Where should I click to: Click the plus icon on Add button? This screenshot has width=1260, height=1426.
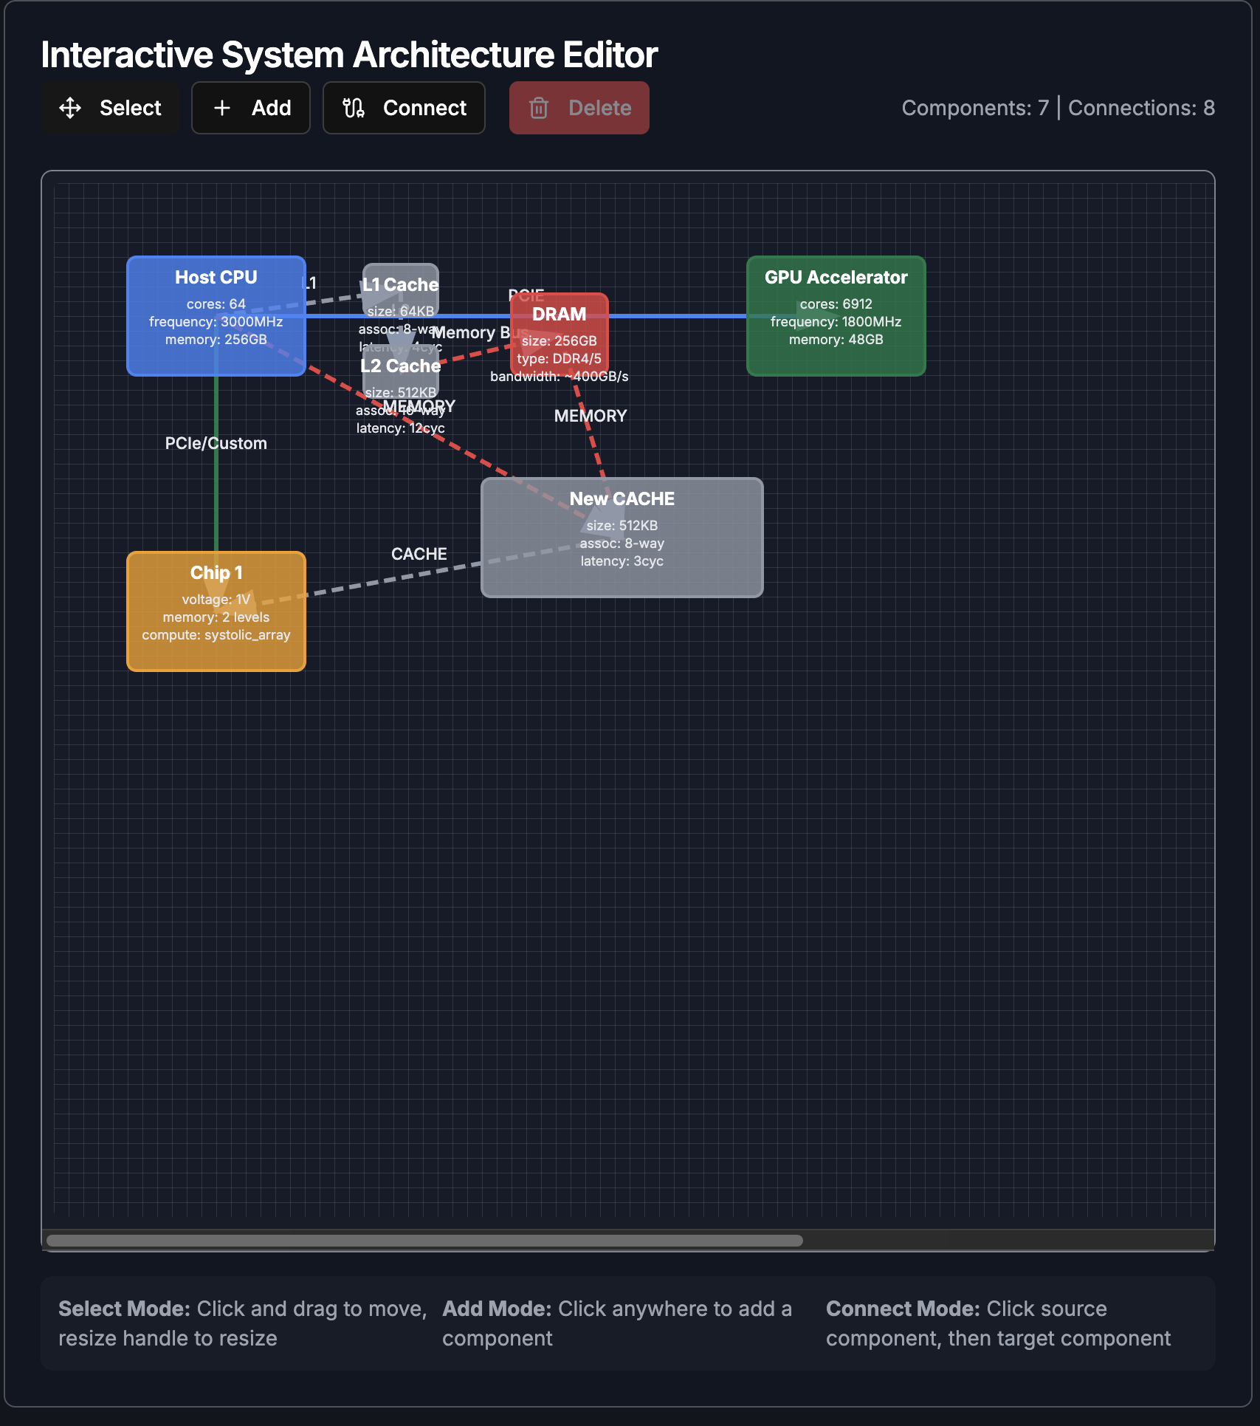pyautogui.click(x=222, y=108)
